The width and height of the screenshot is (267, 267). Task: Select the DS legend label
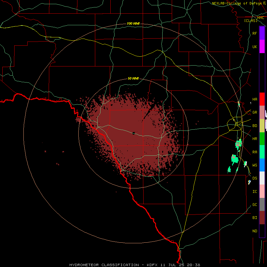(x=255, y=178)
